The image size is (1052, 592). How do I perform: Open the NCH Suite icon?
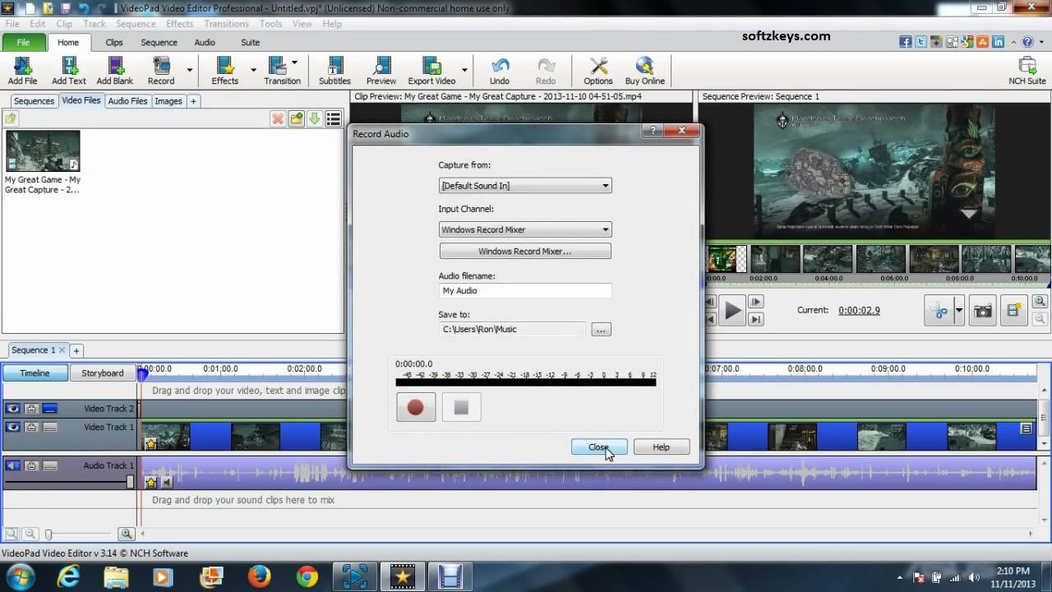tap(1027, 71)
